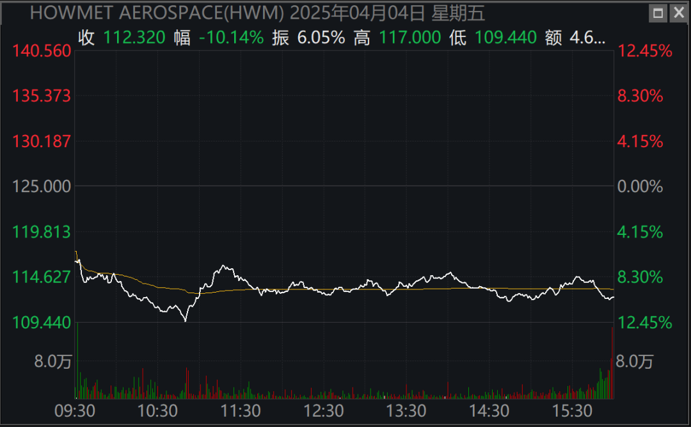691x427 pixels.
Task: Click time axis label 14:30
Action: 489,411
